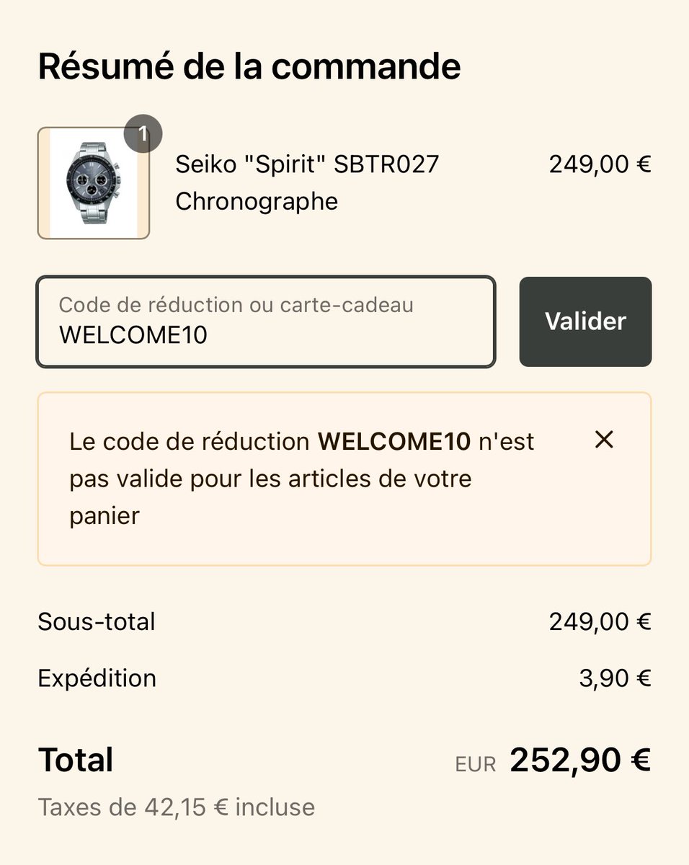Viewport: 689px width, 865px height.
Task: Click the 249,00 € item price
Action: pos(600,164)
